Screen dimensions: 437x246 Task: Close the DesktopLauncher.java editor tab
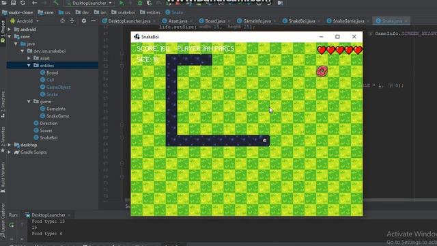[x=154, y=21]
